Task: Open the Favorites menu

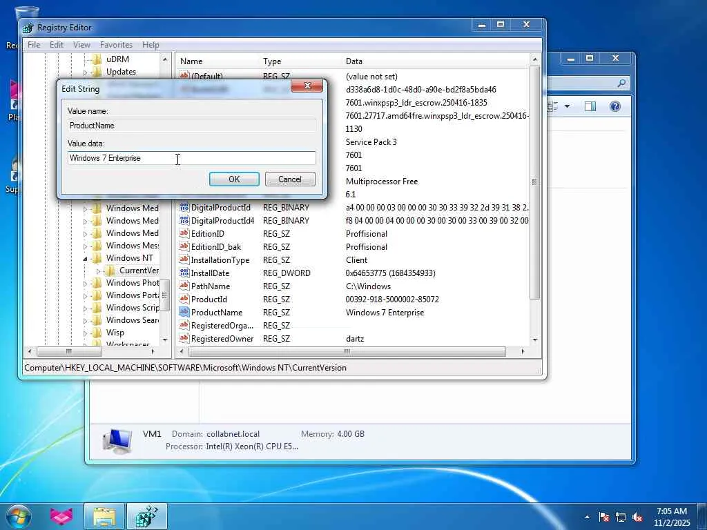Action: 116,45
